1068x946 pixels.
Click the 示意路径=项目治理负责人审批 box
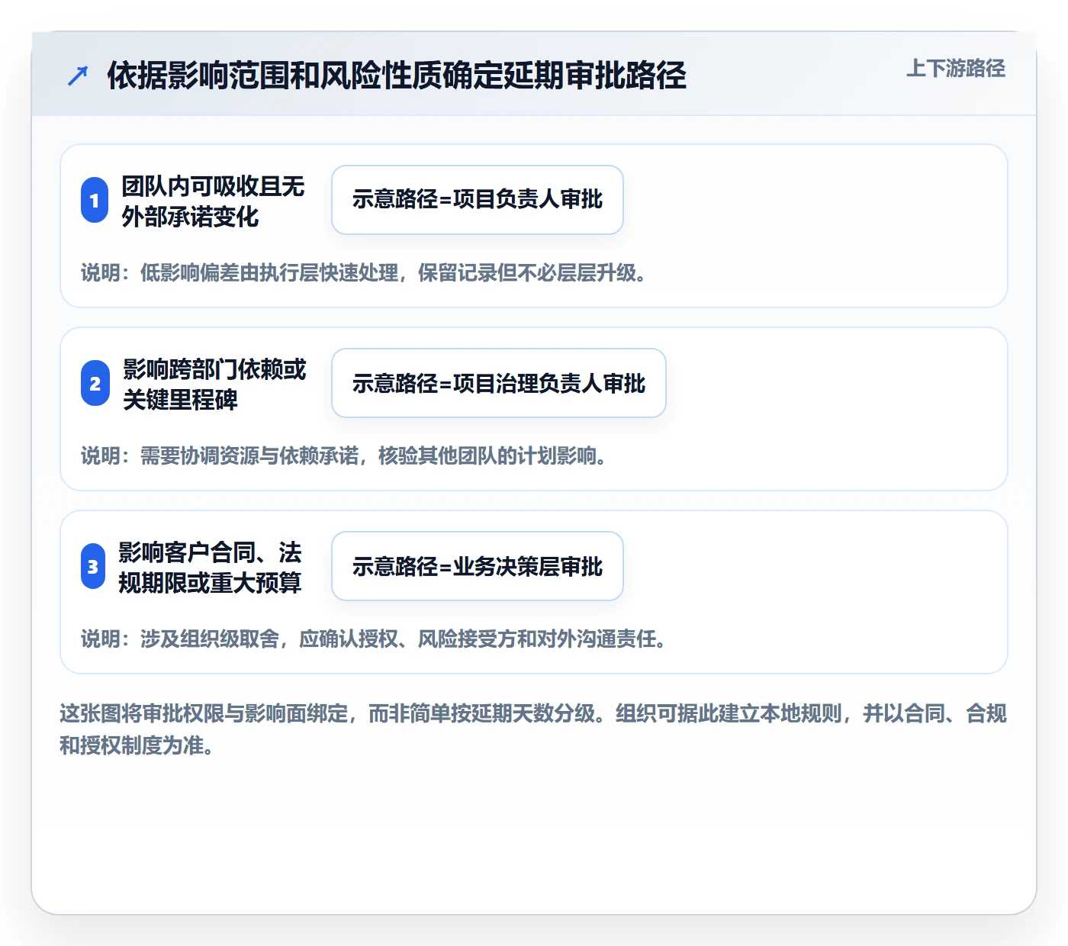499,383
